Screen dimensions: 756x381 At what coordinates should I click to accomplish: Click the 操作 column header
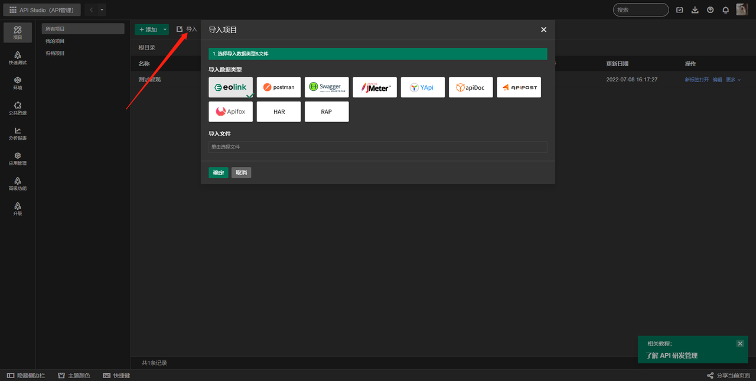[690, 64]
